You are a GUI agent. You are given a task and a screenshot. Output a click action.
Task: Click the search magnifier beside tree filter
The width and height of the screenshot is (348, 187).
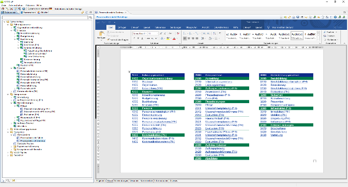91,17
